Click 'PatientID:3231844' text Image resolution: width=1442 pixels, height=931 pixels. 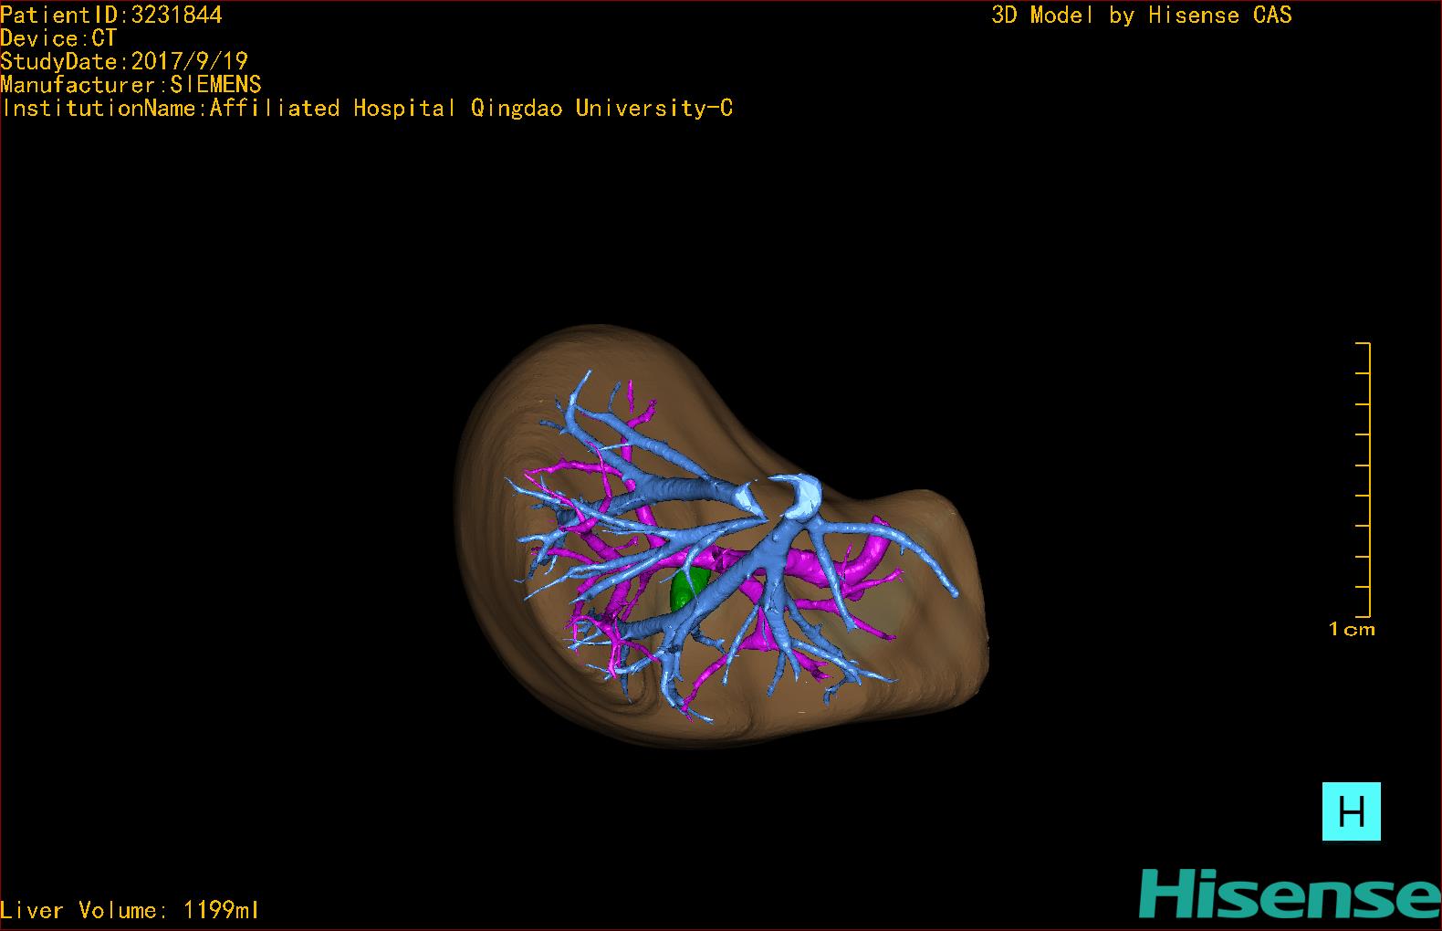click(111, 15)
